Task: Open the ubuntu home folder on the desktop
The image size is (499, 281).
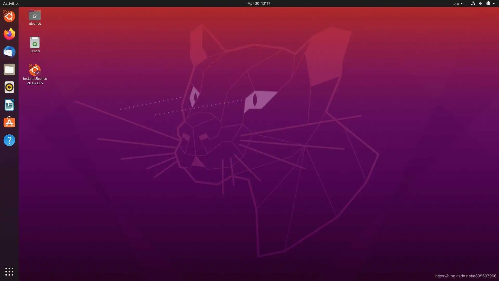Action: 35,16
